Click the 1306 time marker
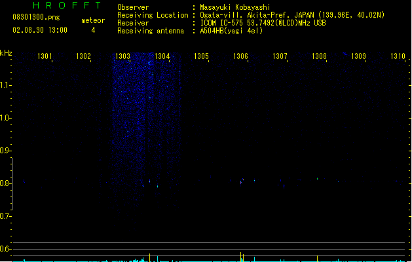 240,56
